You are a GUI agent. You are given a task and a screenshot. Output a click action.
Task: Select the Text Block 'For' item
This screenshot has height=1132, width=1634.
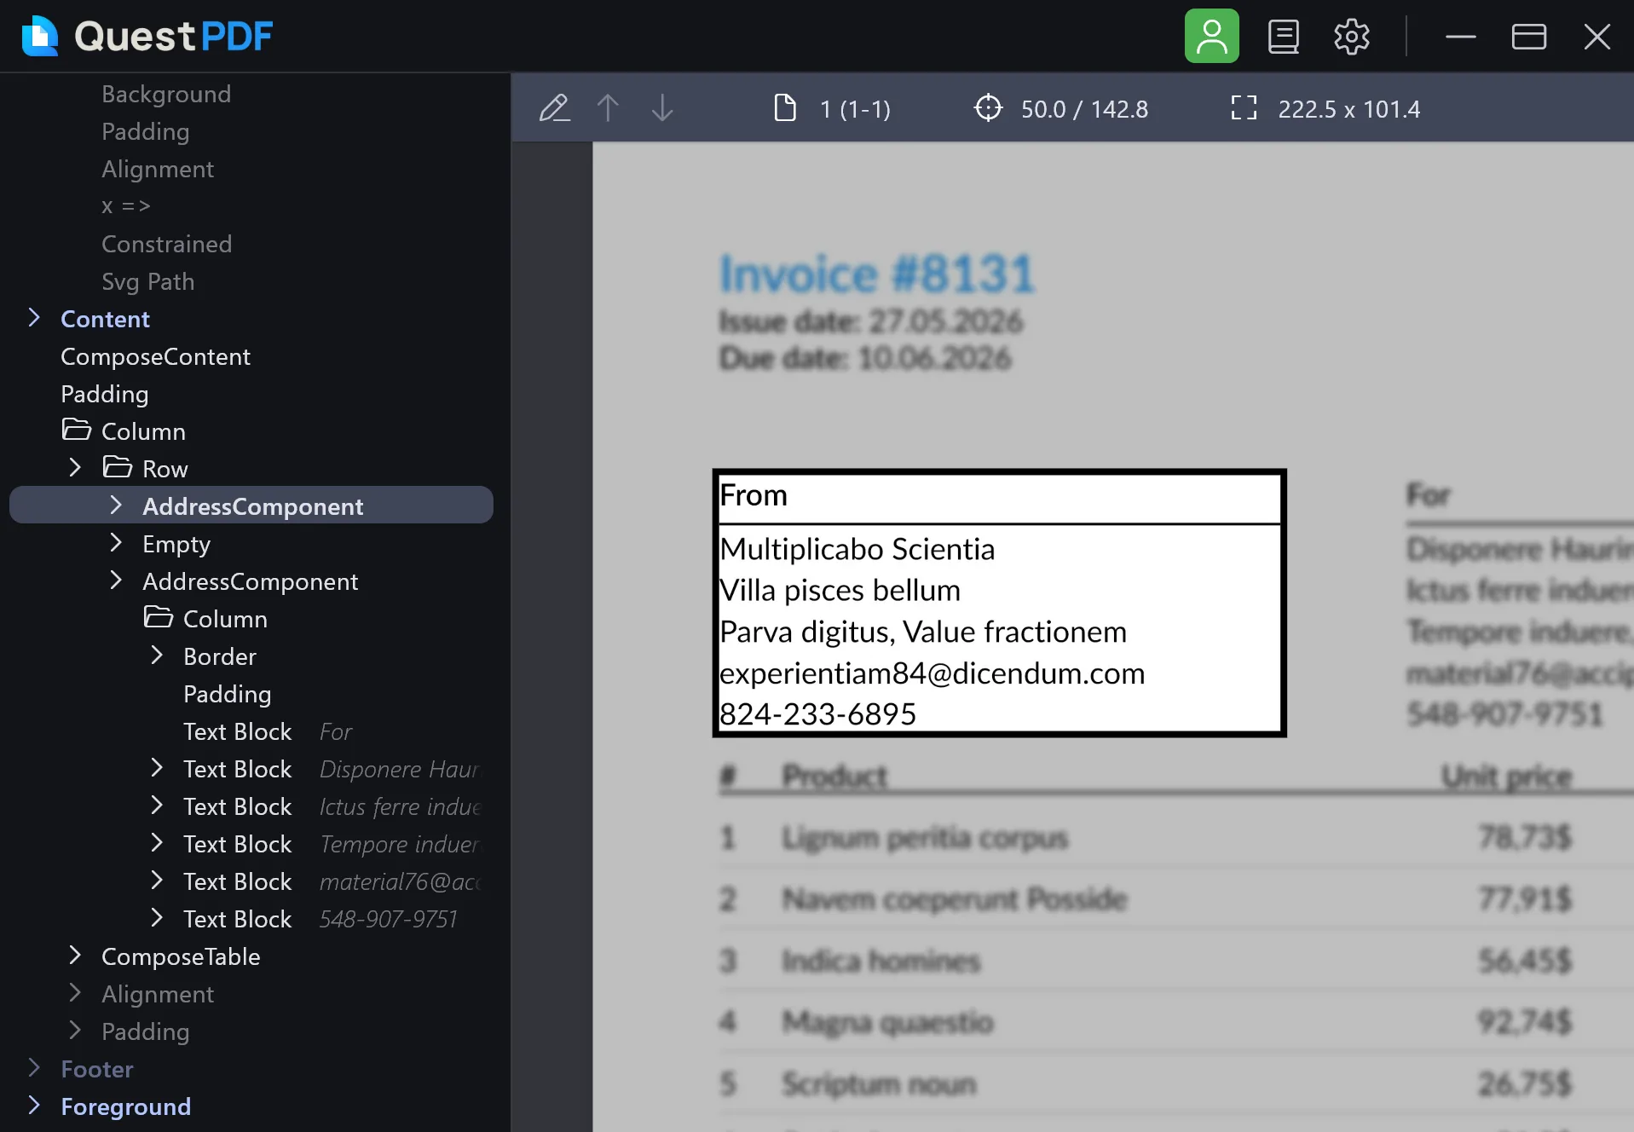268,731
